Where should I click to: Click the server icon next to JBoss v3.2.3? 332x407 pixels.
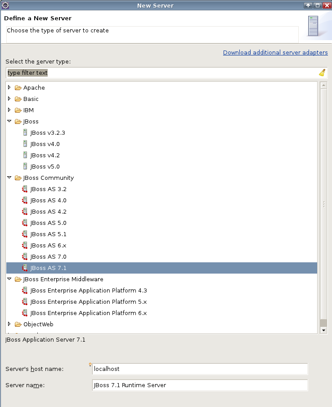click(x=25, y=133)
